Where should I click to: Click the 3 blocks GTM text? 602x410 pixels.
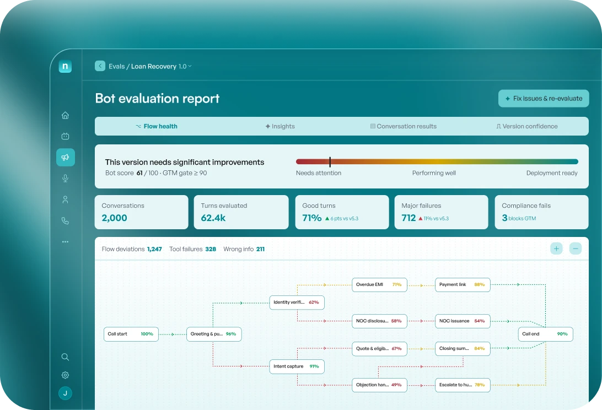(519, 218)
